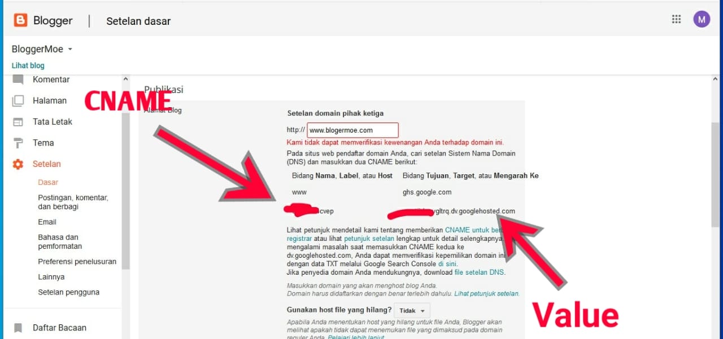Open the Email settings sub-item
Image resolution: width=723 pixels, height=339 pixels.
[x=47, y=222]
